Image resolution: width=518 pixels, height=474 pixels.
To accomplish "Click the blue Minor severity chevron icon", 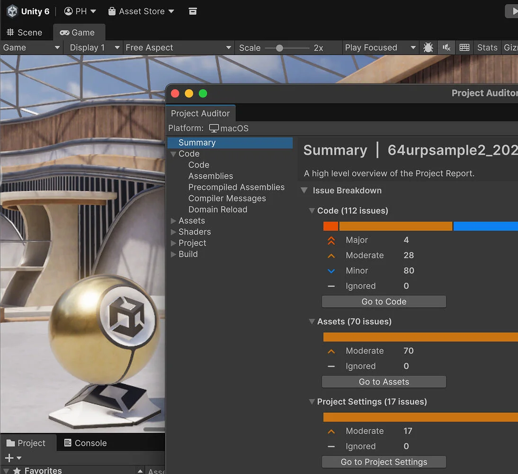I will click(x=331, y=271).
